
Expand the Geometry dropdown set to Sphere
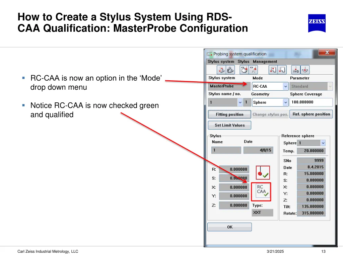(285, 102)
